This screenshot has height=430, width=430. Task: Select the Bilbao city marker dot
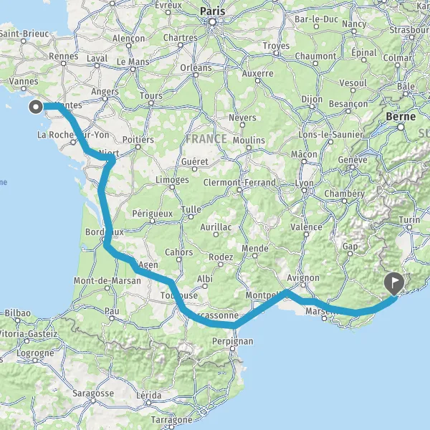point(17,320)
